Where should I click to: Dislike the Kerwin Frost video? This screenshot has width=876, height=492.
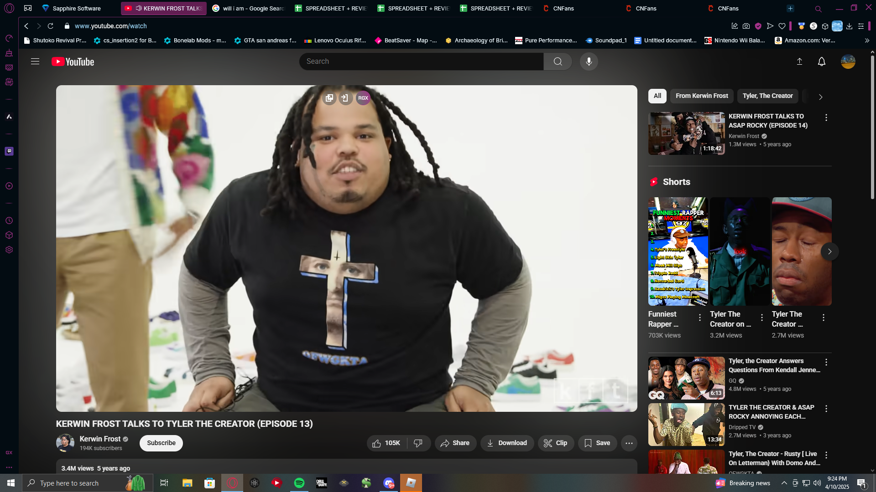pyautogui.click(x=418, y=443)
